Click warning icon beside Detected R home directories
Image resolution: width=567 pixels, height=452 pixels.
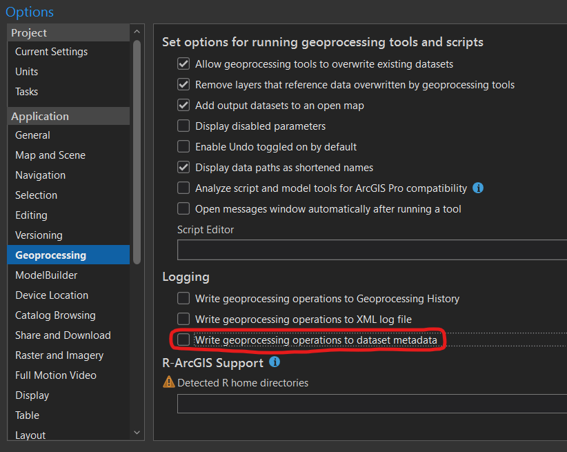pyautogui.click(x=168, y=382)
